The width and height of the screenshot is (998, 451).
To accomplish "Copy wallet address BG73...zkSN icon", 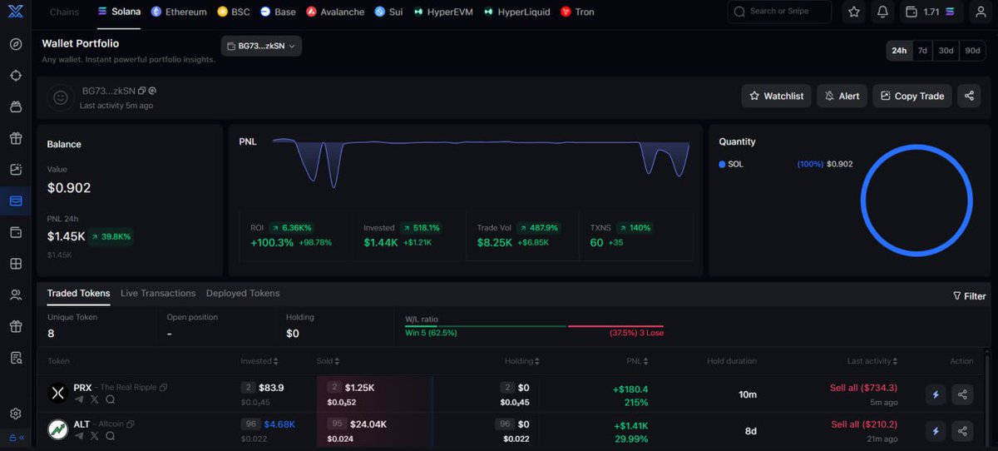I will 142,91.
